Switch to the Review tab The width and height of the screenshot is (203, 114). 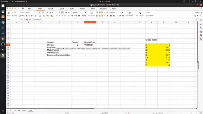click(82, 9)
